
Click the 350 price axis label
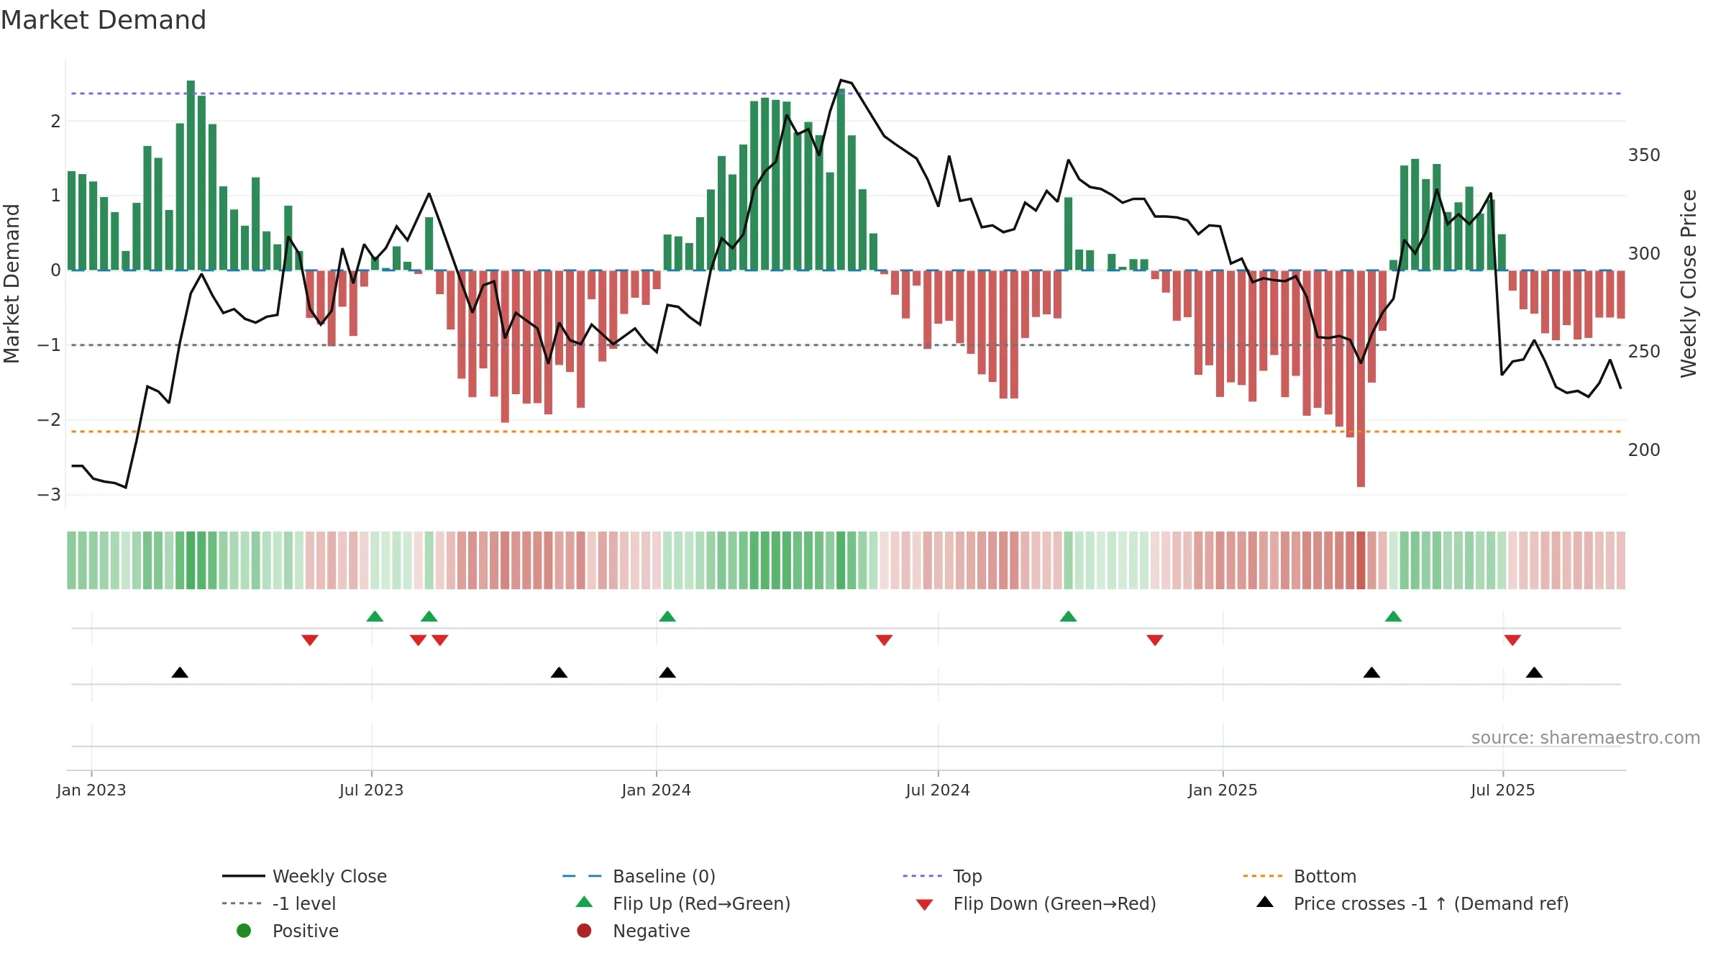click(x=1644, y=155)
